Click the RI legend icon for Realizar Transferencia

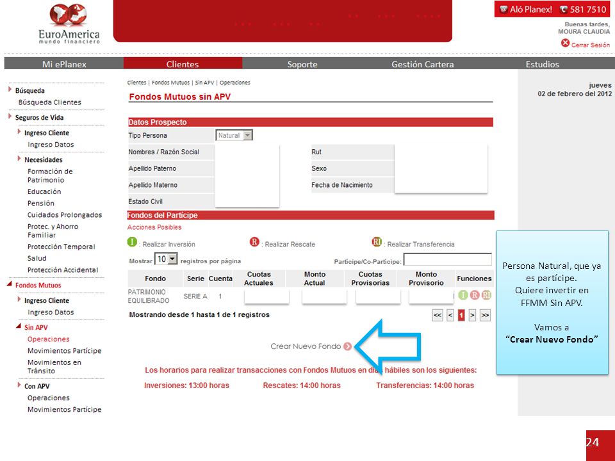(377, 242)
